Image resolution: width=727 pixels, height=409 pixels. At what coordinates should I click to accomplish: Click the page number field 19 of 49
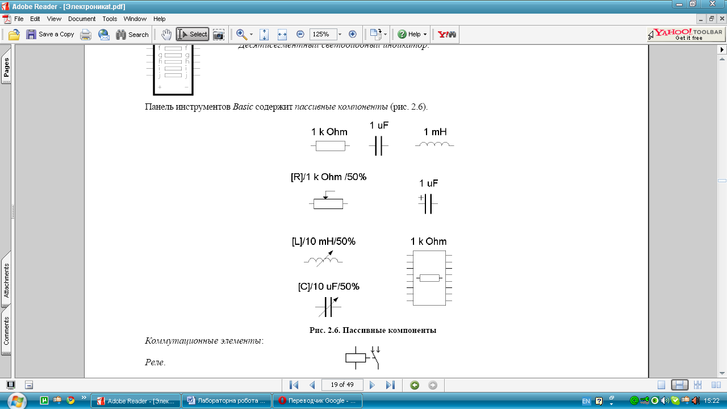(342, 385)
